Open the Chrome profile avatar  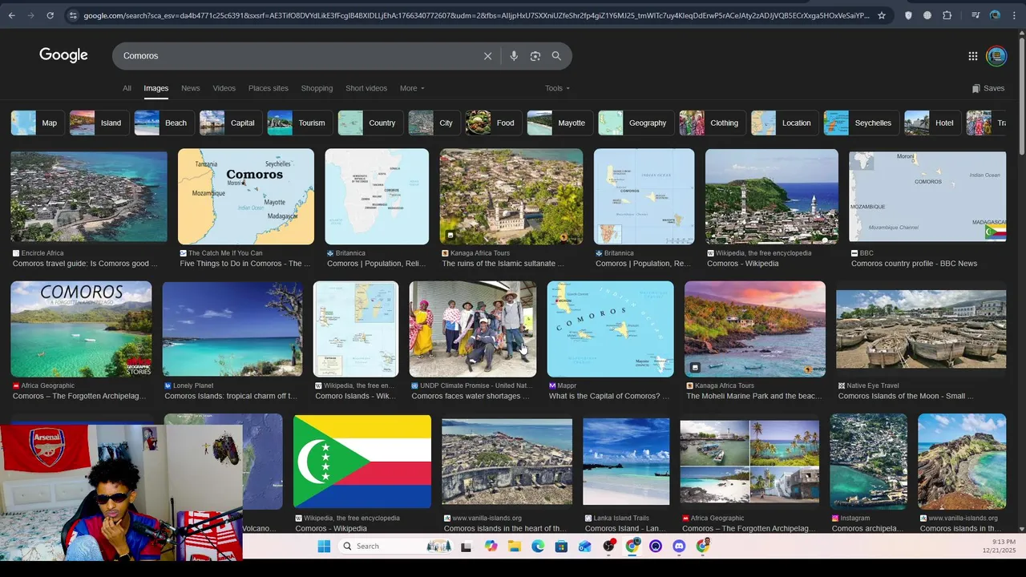(x=995, y=15)
